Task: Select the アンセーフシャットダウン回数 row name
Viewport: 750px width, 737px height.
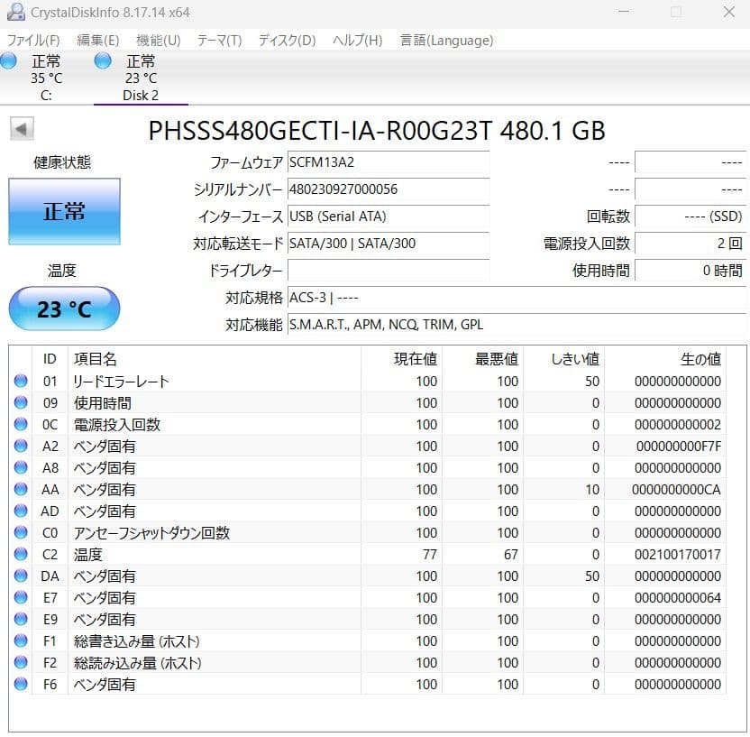Action: pos(151,532)
